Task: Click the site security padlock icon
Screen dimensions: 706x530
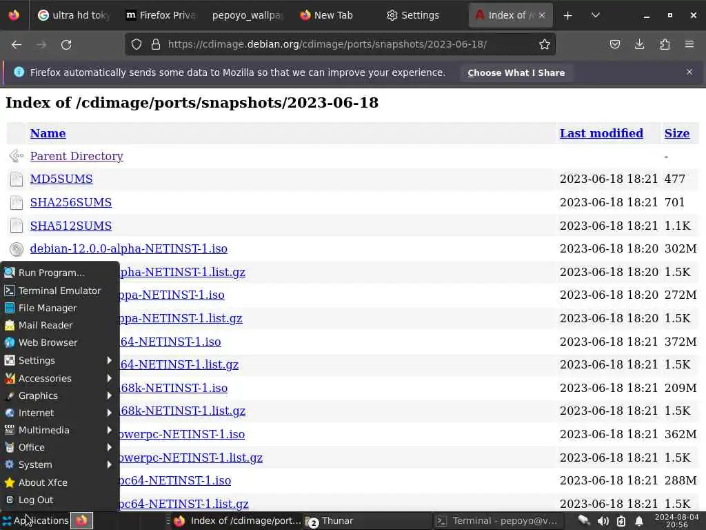Action: [156, 44]
